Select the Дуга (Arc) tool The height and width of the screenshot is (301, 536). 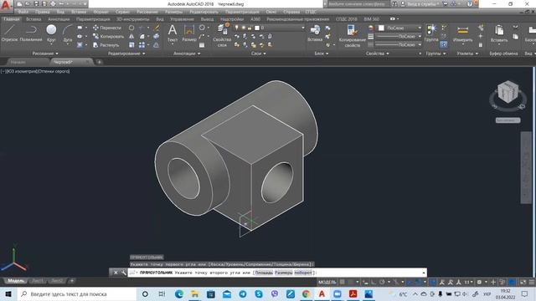[x=68, y=33]
